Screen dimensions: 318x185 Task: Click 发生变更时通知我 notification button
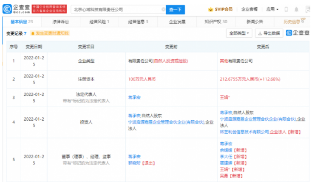50,33
